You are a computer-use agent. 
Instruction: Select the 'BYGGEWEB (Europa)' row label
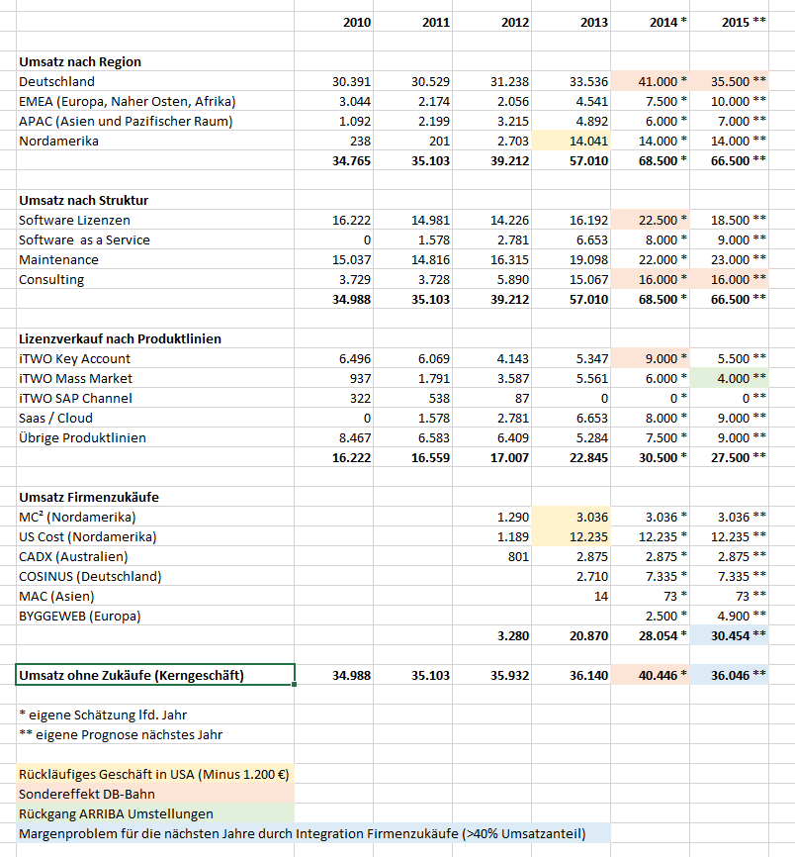click(x=79, y=616)
